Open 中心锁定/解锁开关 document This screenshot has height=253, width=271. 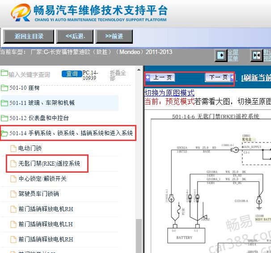[42, 178]
